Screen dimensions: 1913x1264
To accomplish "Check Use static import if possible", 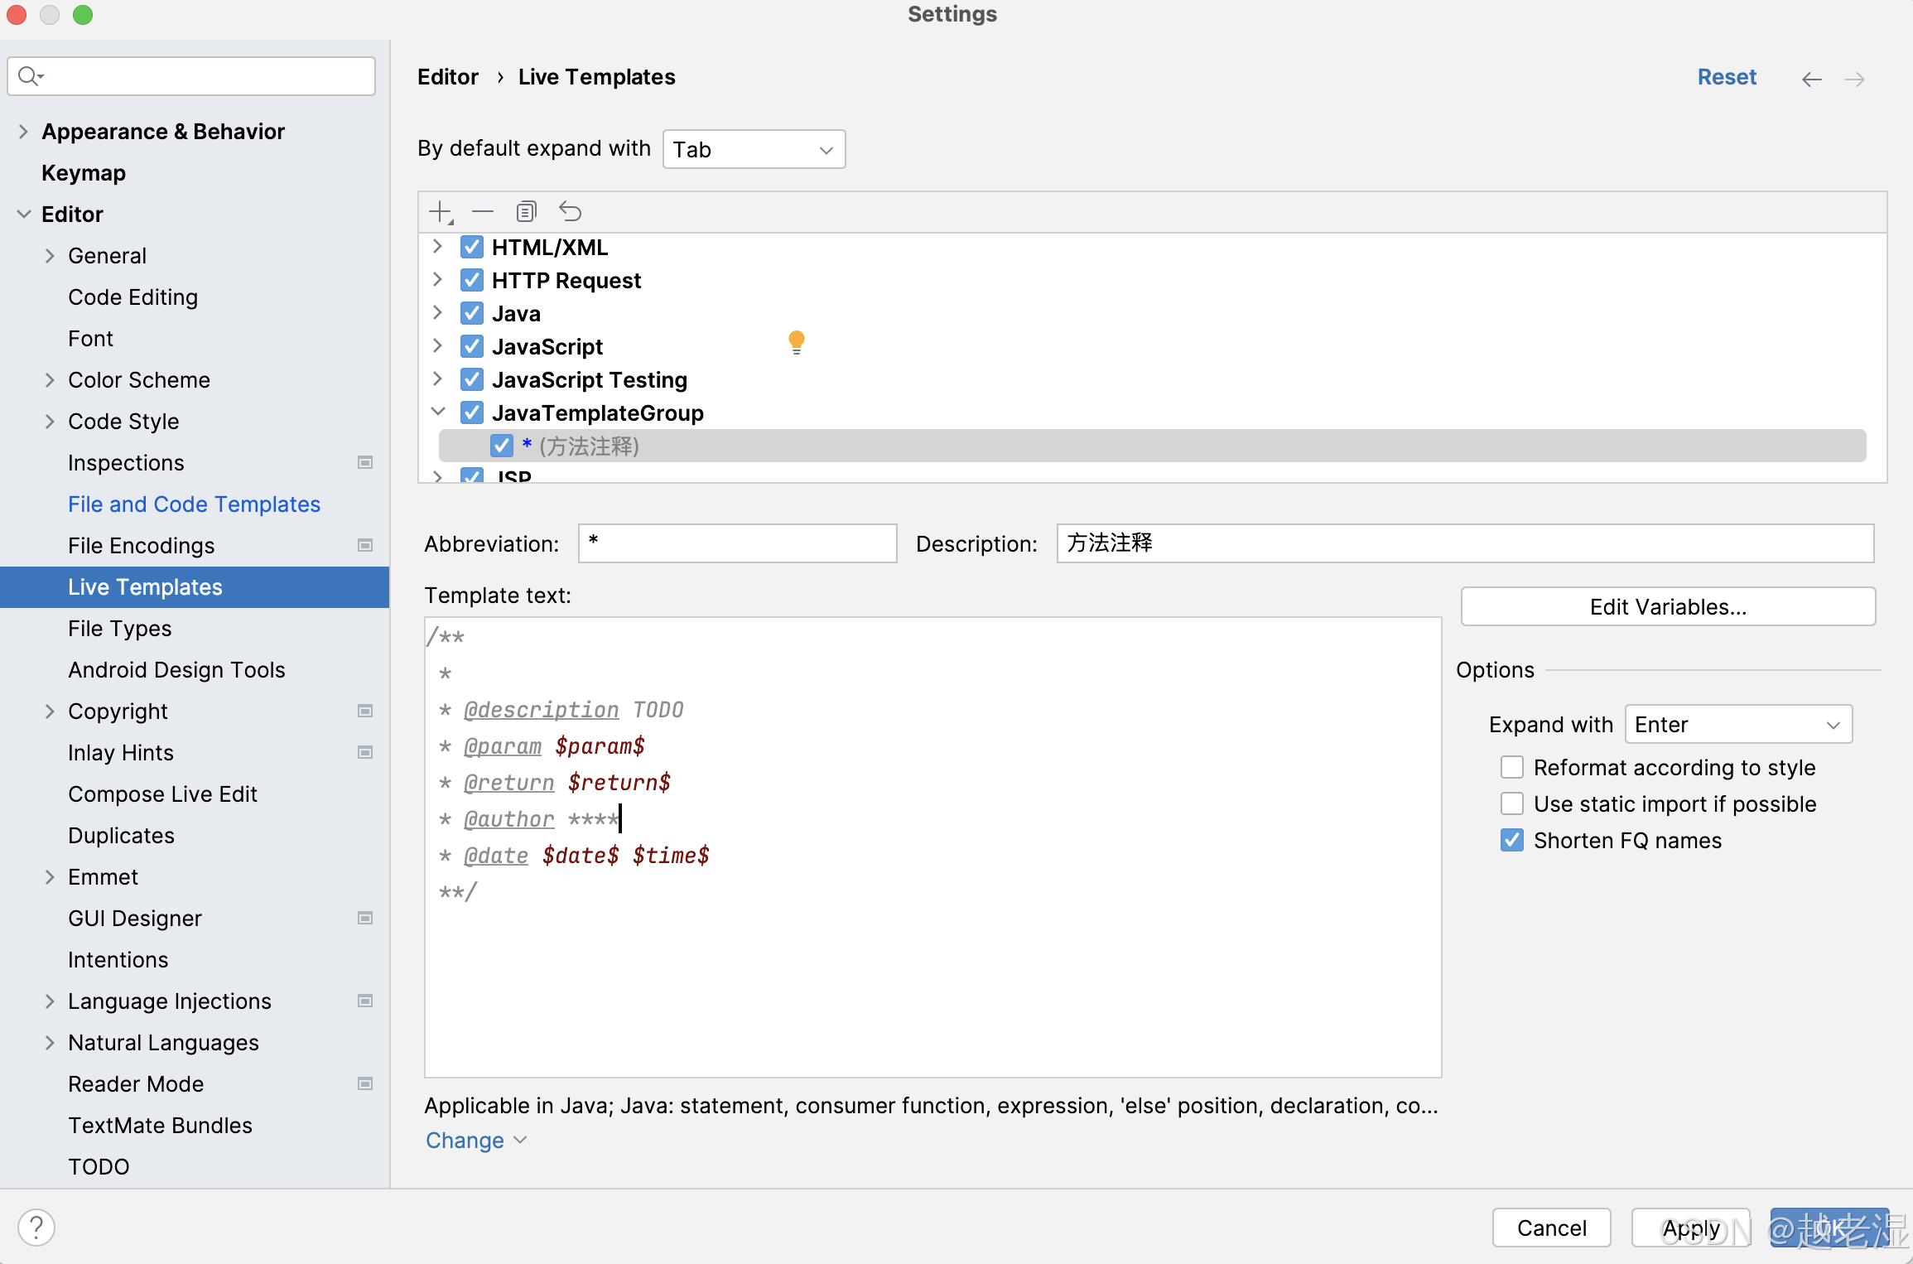I will click(1512, 803).
